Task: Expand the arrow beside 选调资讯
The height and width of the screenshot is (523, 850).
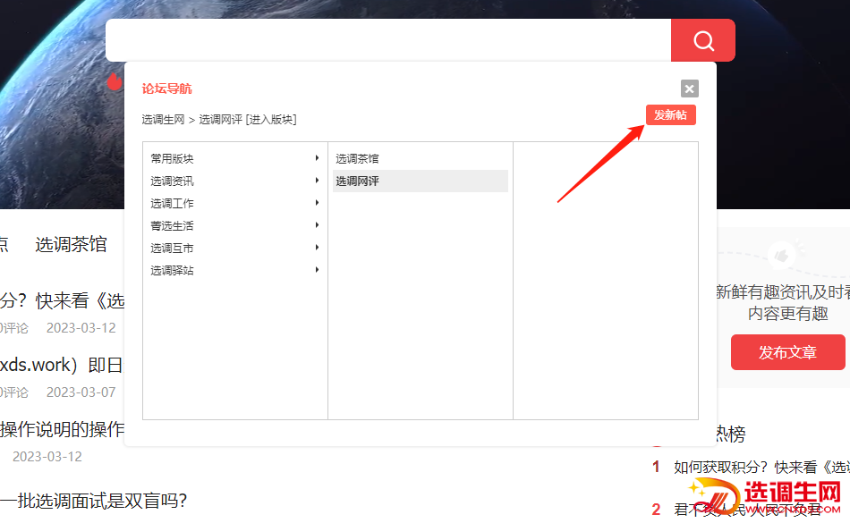Action: (317, 181)
